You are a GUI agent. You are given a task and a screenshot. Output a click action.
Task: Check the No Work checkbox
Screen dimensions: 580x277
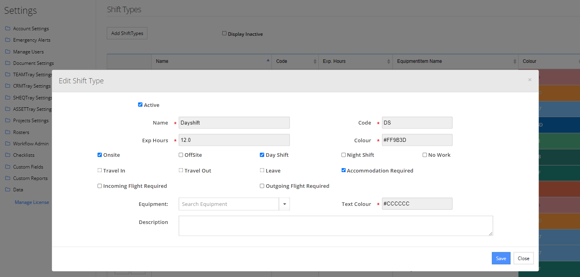425,155
